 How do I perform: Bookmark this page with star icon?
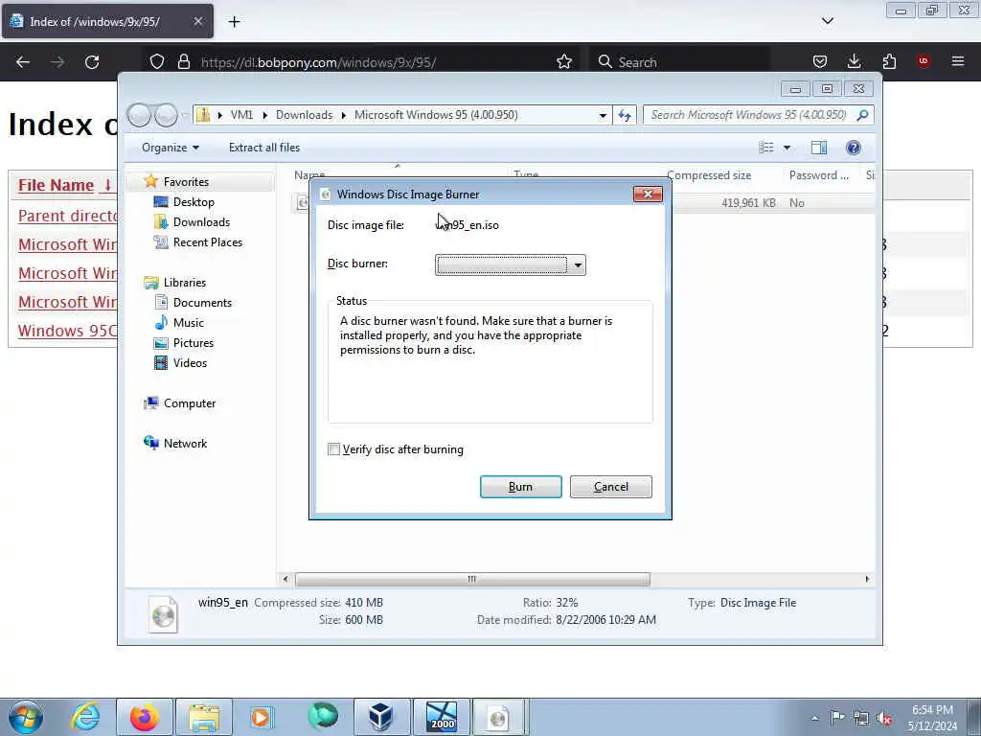tap(564, 62)
